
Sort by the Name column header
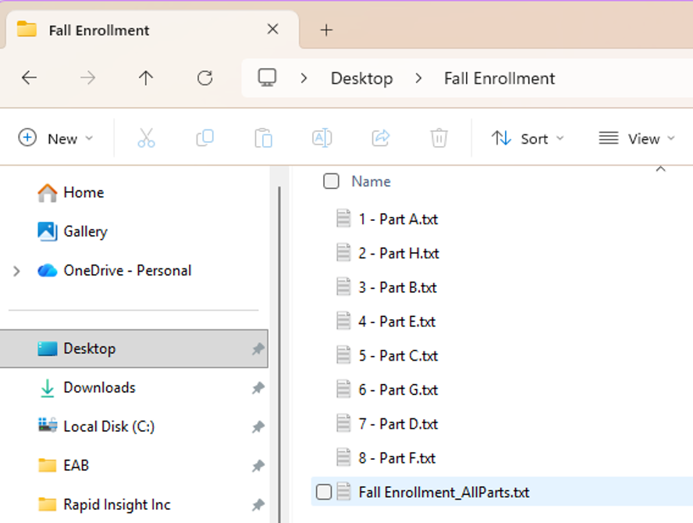pyautogui.click(x=371, y=181)
